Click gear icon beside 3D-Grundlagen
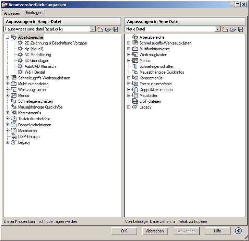 tap(20, 60)
